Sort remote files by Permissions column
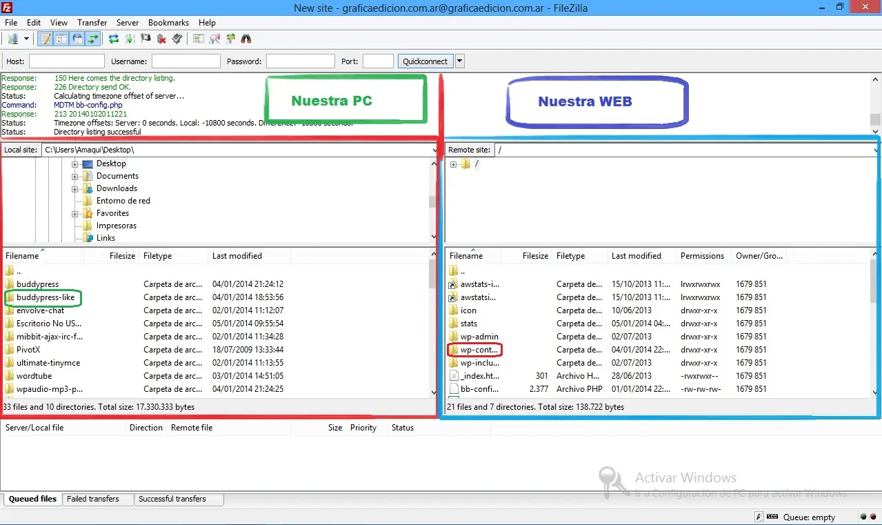882x525 pixels. [704, 256]
